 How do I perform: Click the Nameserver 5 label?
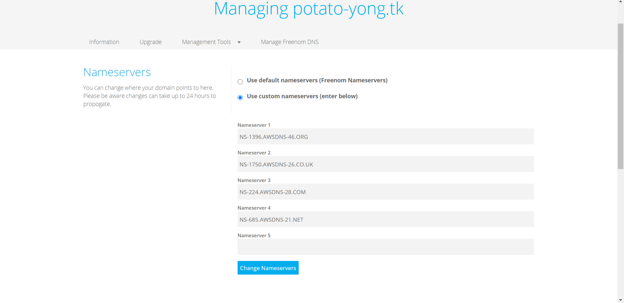[254, 235]
